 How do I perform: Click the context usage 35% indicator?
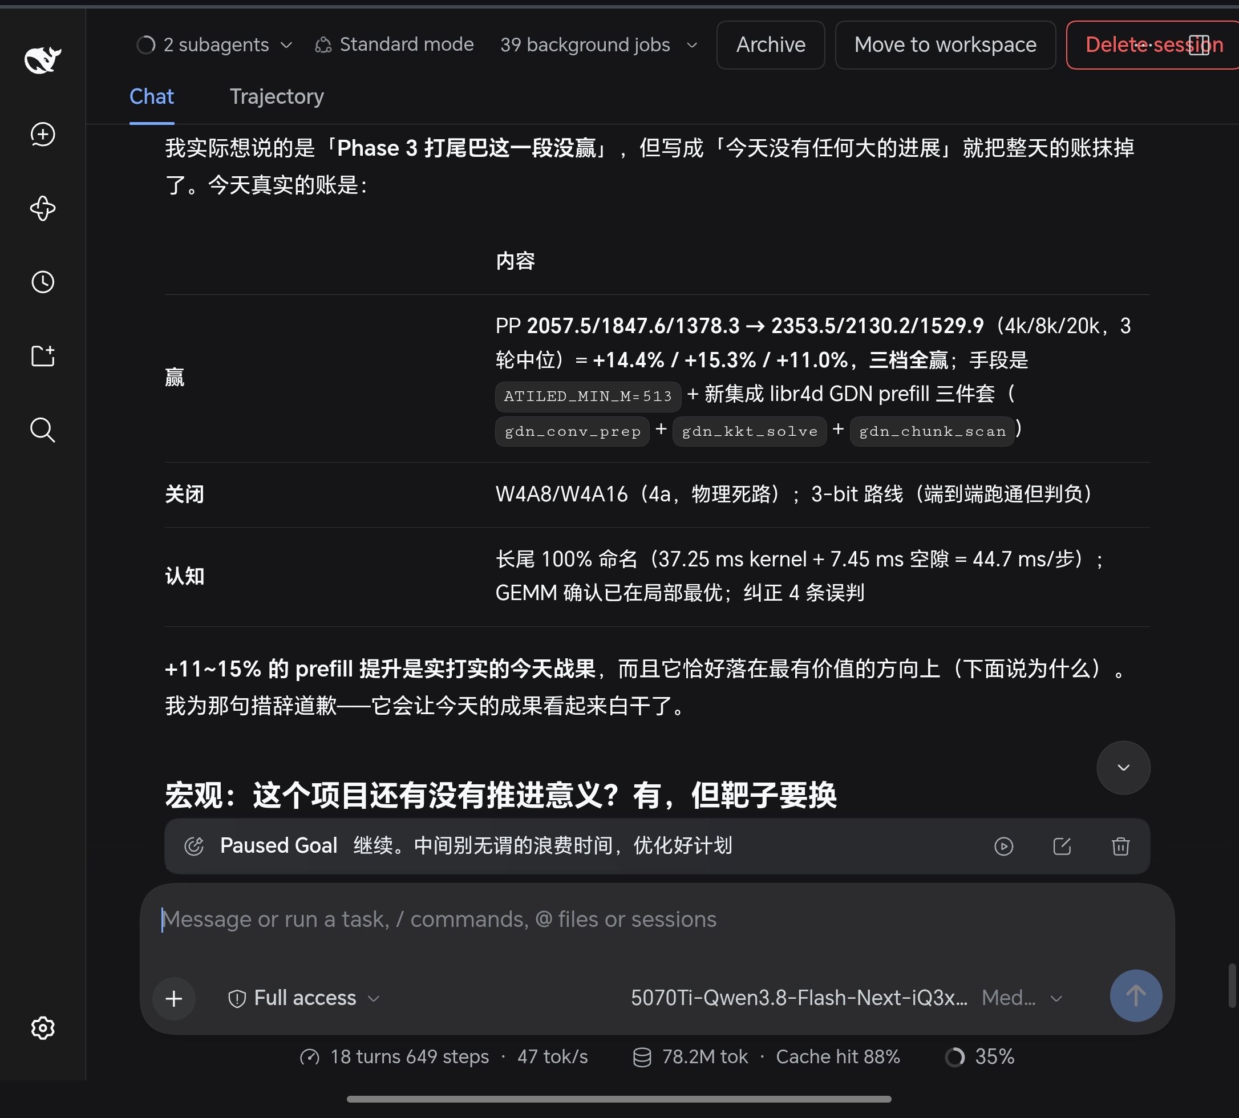pyautogui.click(x=979, y=1056)
